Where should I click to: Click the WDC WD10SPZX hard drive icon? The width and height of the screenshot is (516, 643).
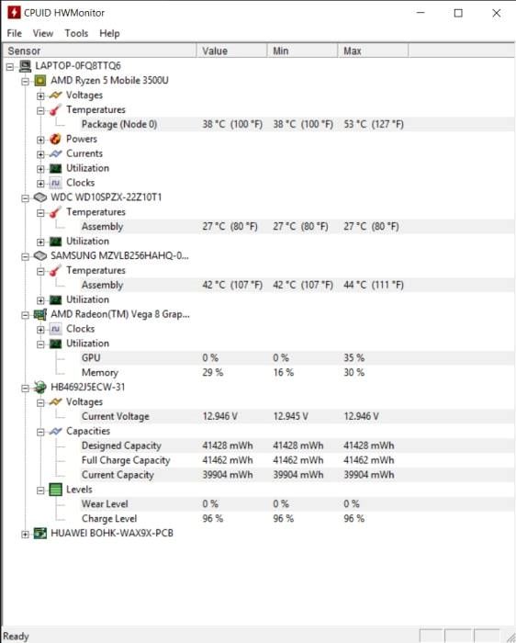click(40, 197)
